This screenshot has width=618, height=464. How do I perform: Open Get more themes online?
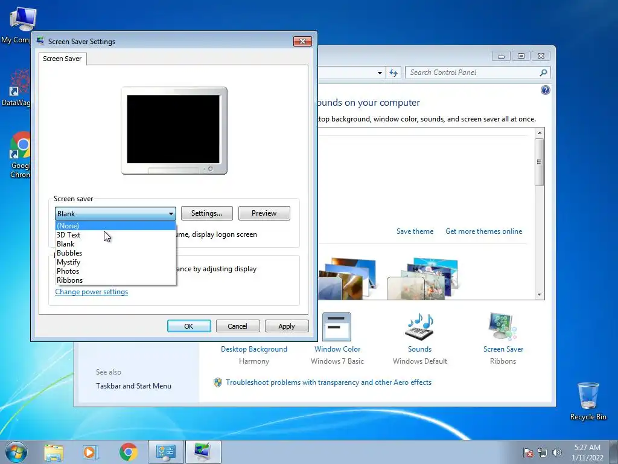(x=483, y=231)
